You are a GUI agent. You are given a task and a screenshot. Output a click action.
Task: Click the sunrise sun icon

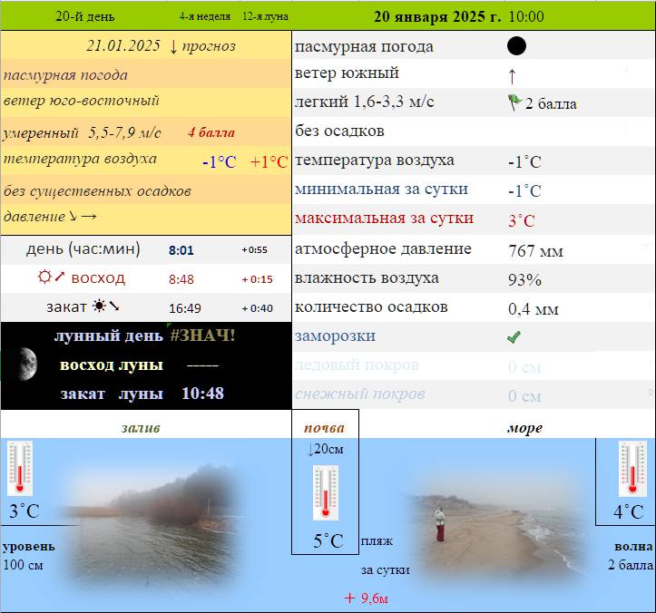click(44, 277)
